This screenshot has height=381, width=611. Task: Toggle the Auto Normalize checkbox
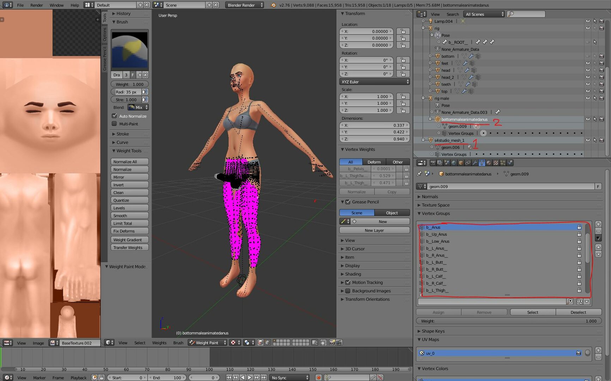(x=114, y=116)
